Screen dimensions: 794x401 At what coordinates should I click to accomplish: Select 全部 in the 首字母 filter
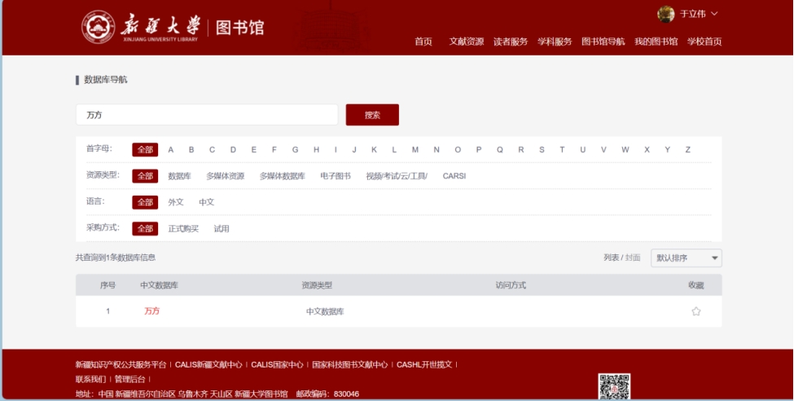[x=145, y=149]
